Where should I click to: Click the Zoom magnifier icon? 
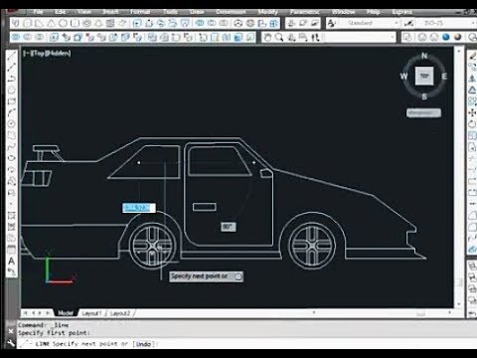pos(279,37)
